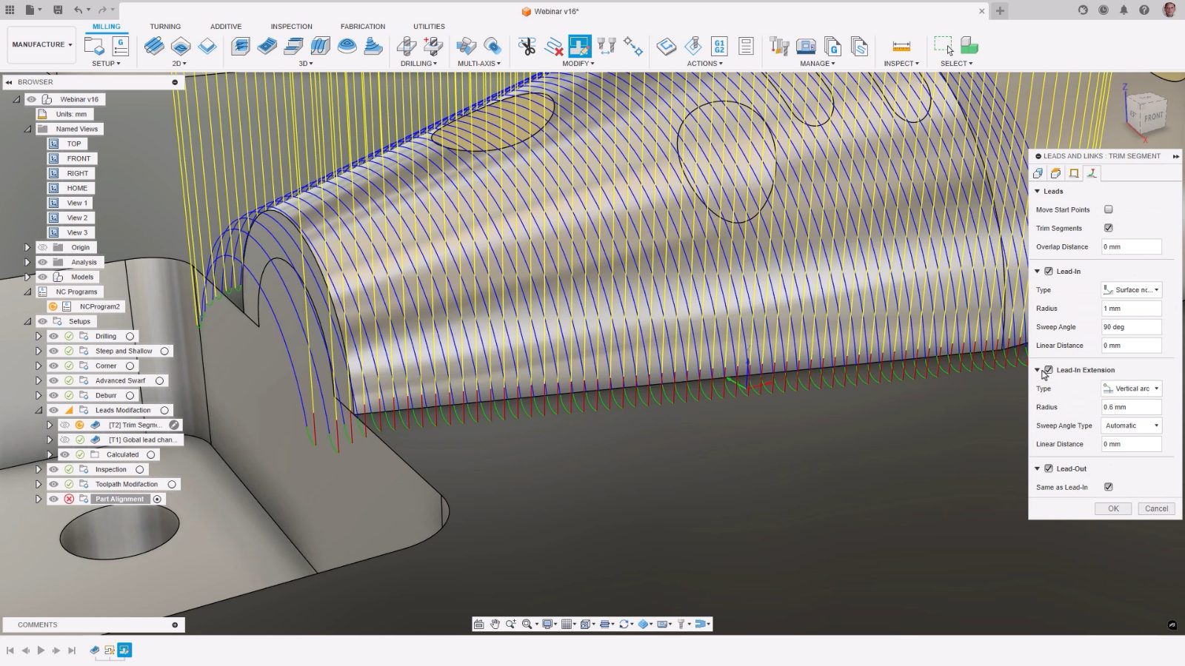Open the Fabrication tab
The height and width of the screenshot is (666, 1185).
pyautogui.click(x=362, y=27)
